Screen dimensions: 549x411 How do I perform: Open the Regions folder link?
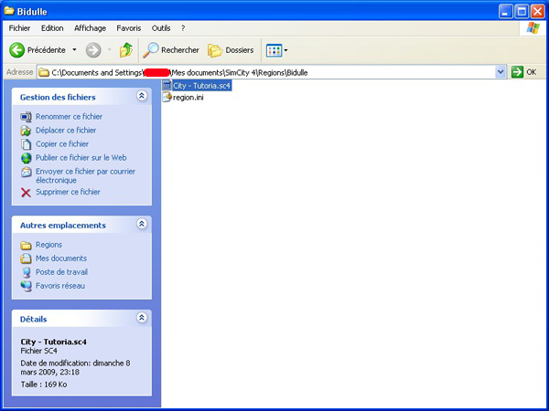tap(48, 245)
